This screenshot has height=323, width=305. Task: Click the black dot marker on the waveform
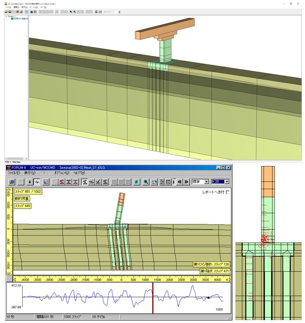tap(209, 298)
